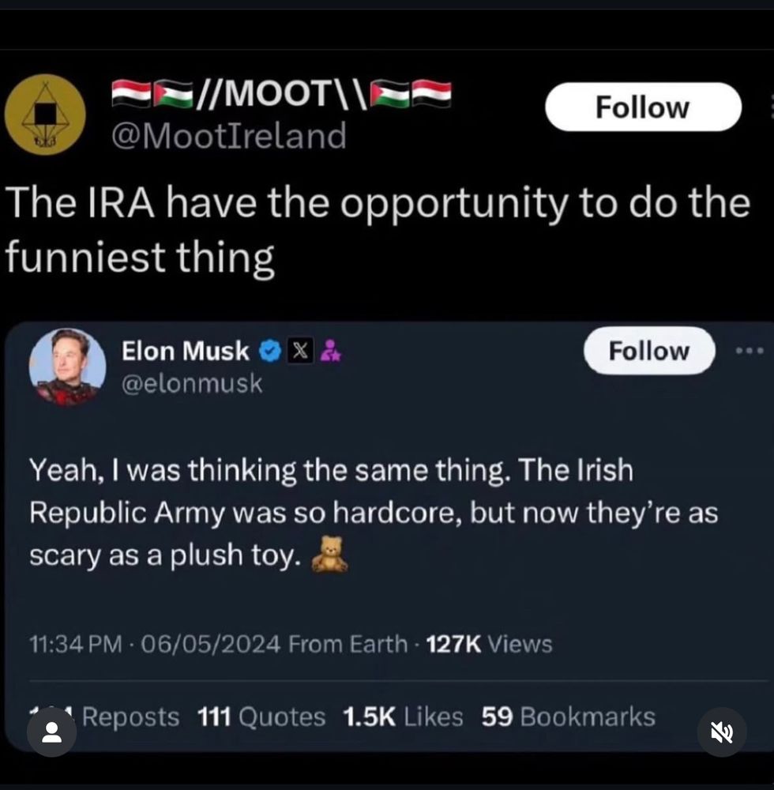View the 1.5K Likes list
774x790 pixels.
pos(403,717)
